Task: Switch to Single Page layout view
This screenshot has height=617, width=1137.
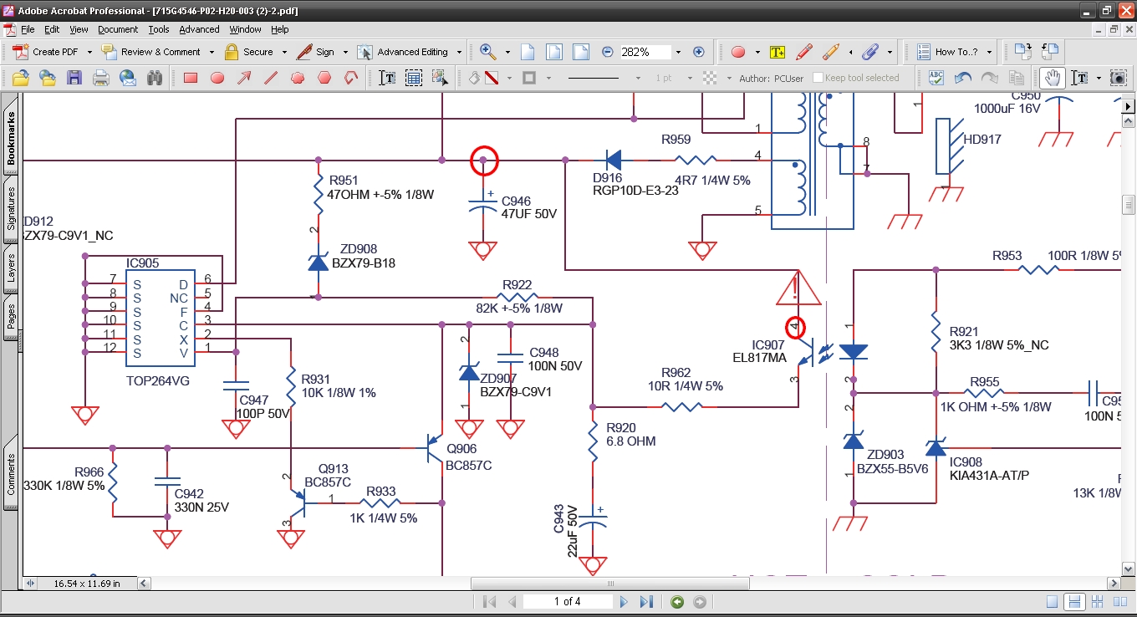Action: click(x=1053, y=602)
